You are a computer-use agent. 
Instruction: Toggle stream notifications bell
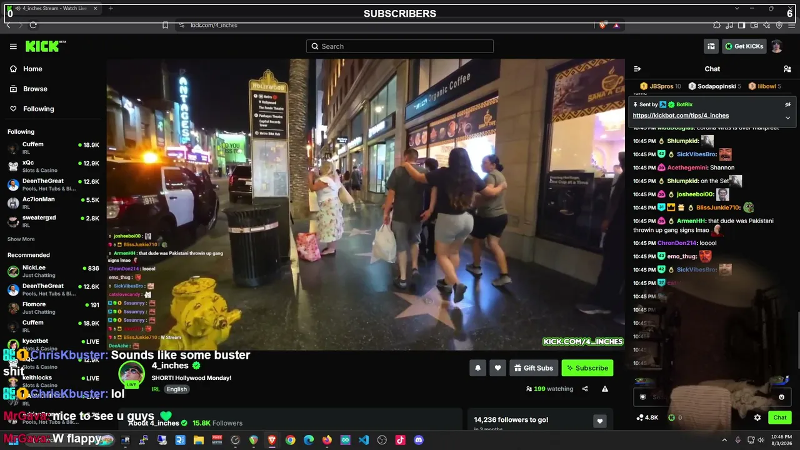click(478, 368)
